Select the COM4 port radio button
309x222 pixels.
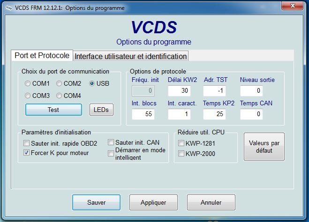coord(59,96)
